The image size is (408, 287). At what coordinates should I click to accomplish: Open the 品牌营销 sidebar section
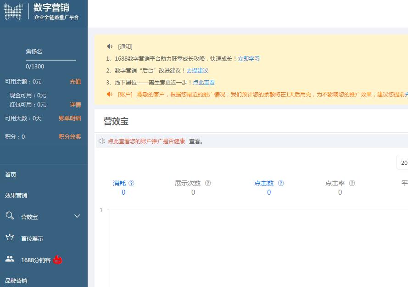coord(16,281)
